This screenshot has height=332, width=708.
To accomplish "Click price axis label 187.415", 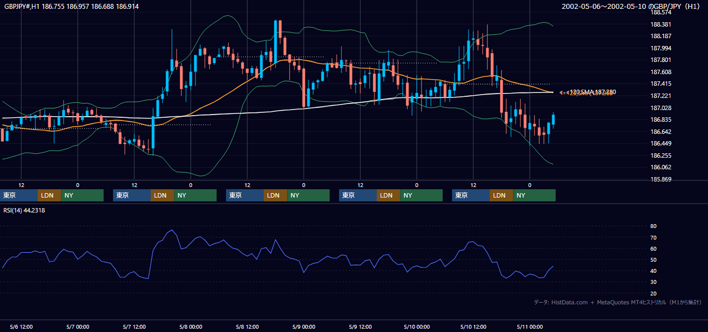I will click(x=662, y=84).
